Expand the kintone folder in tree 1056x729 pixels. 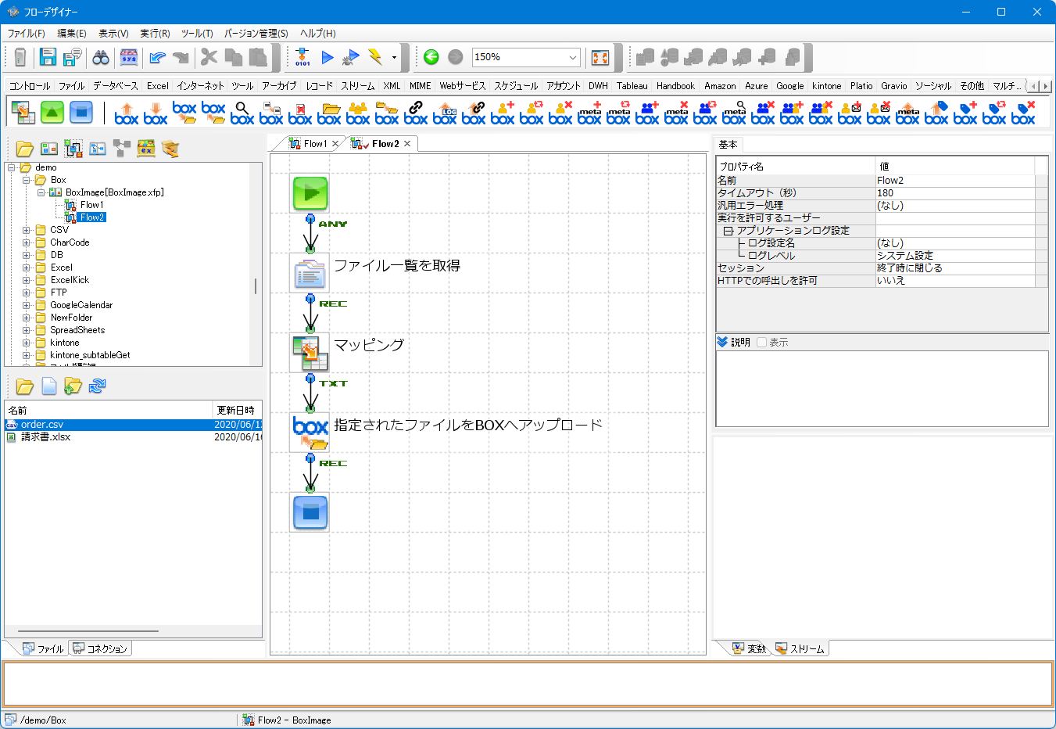click(x=27, y=343)
